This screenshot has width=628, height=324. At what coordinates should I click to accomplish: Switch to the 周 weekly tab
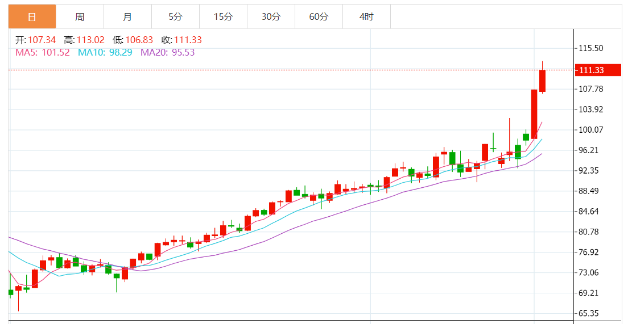pos(80,17)
